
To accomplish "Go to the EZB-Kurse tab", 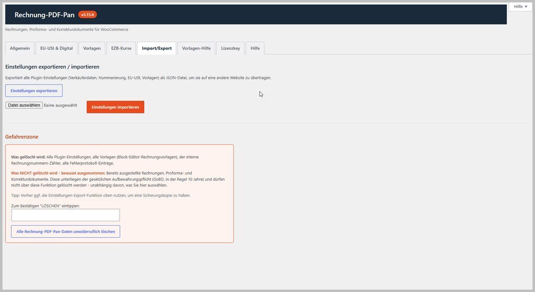I will pyautogui.click(x=121, y=48).
